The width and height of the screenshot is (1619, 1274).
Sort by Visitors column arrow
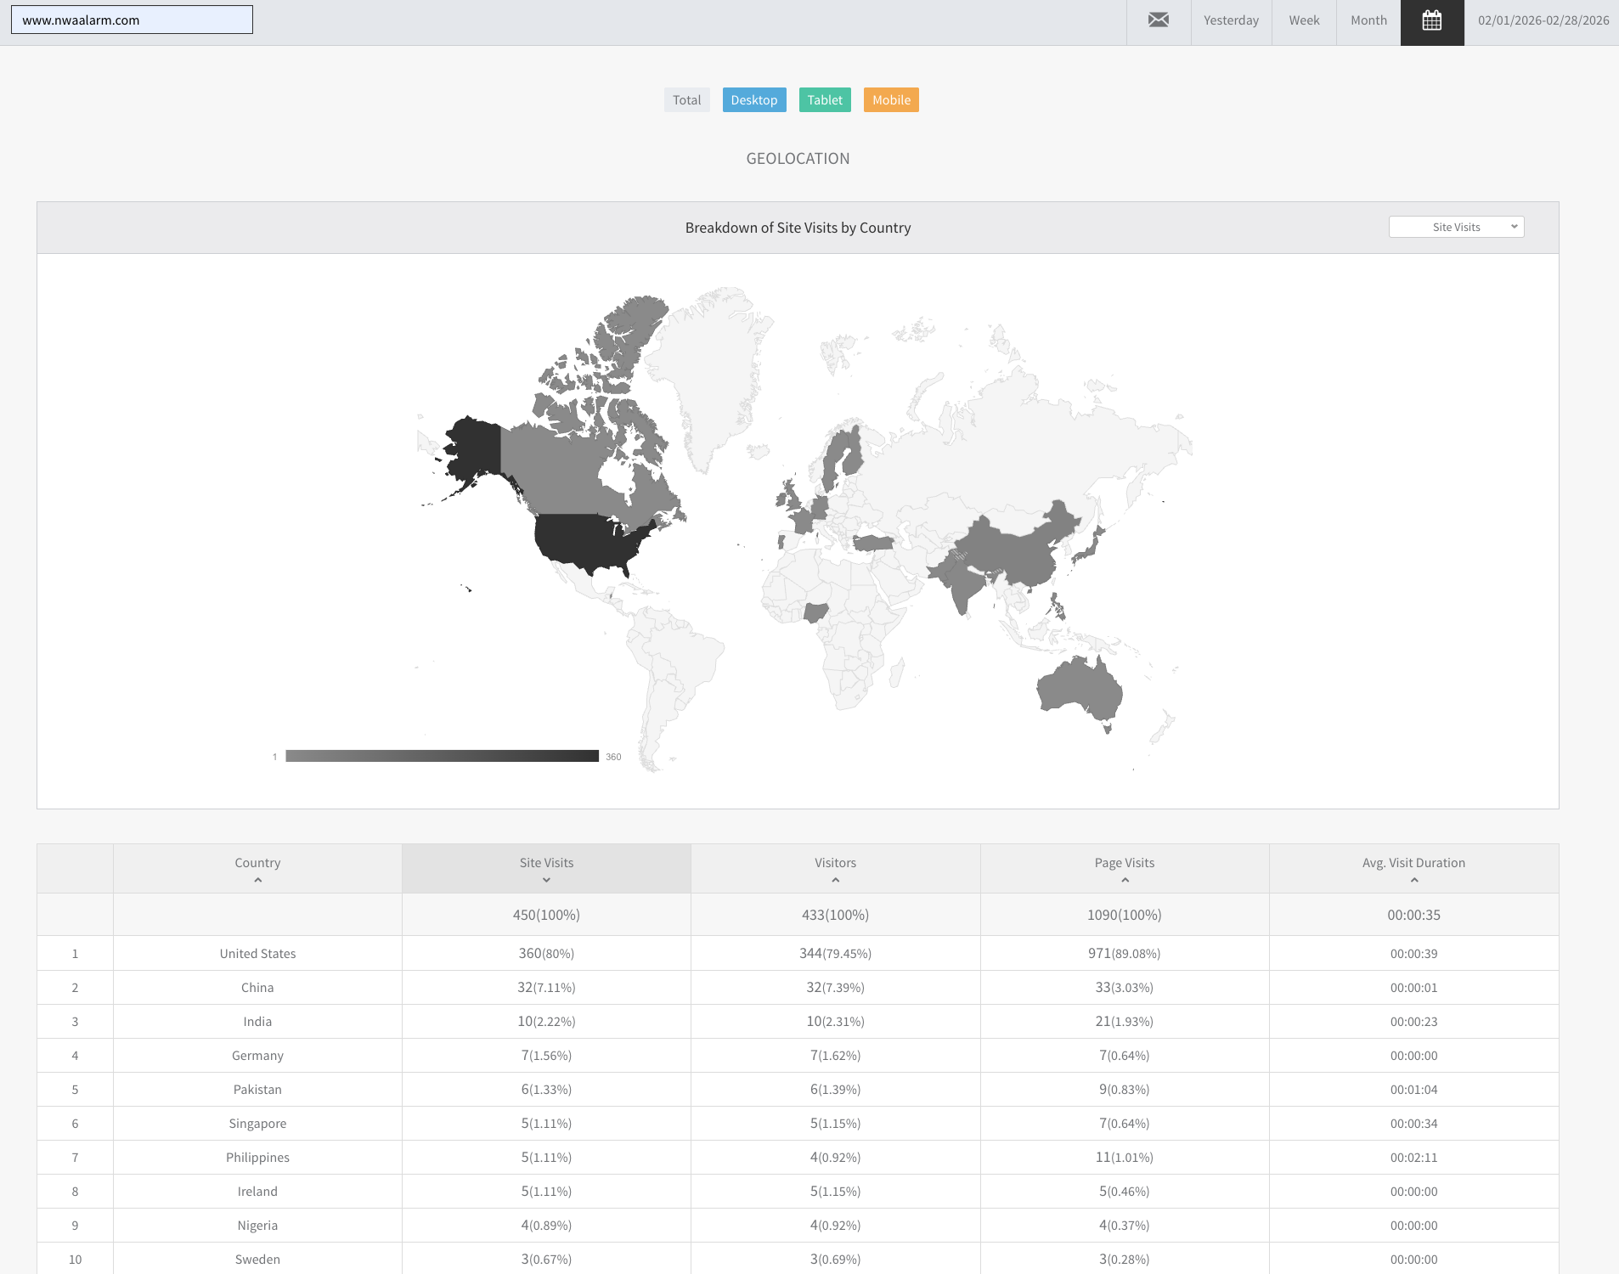coord(836,881)
